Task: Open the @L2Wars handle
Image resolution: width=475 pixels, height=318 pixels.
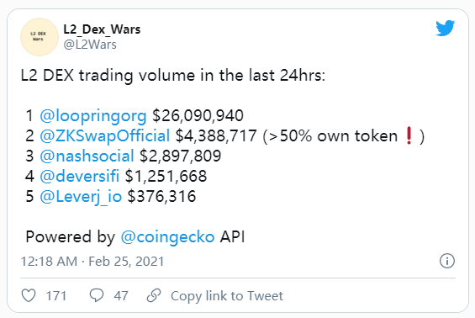Action: pos(90,45)
